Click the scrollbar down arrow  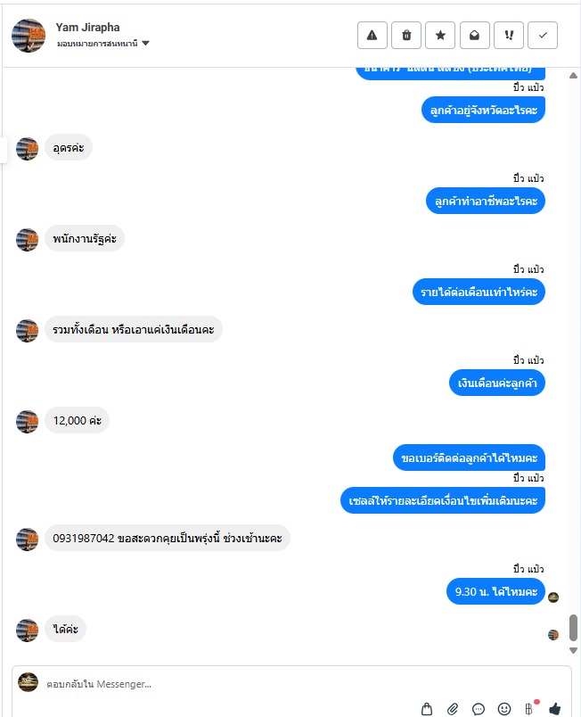pos(574,650)
